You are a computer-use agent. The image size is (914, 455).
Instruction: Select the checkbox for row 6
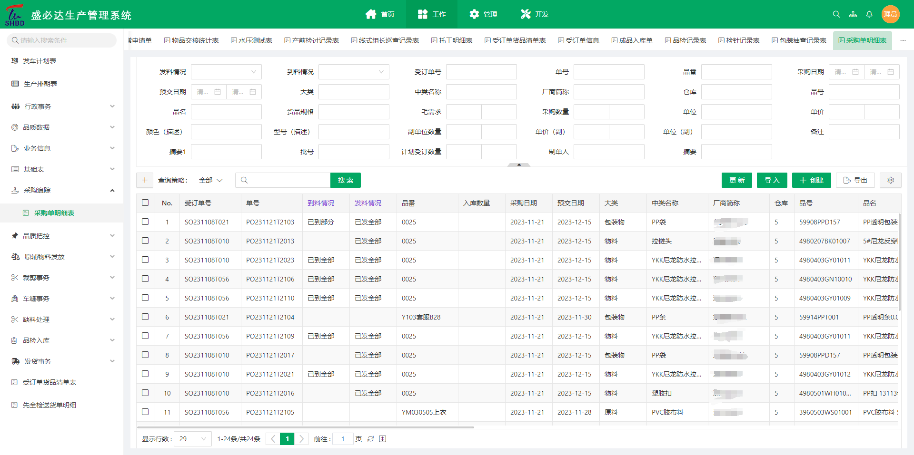coord(145,317)
